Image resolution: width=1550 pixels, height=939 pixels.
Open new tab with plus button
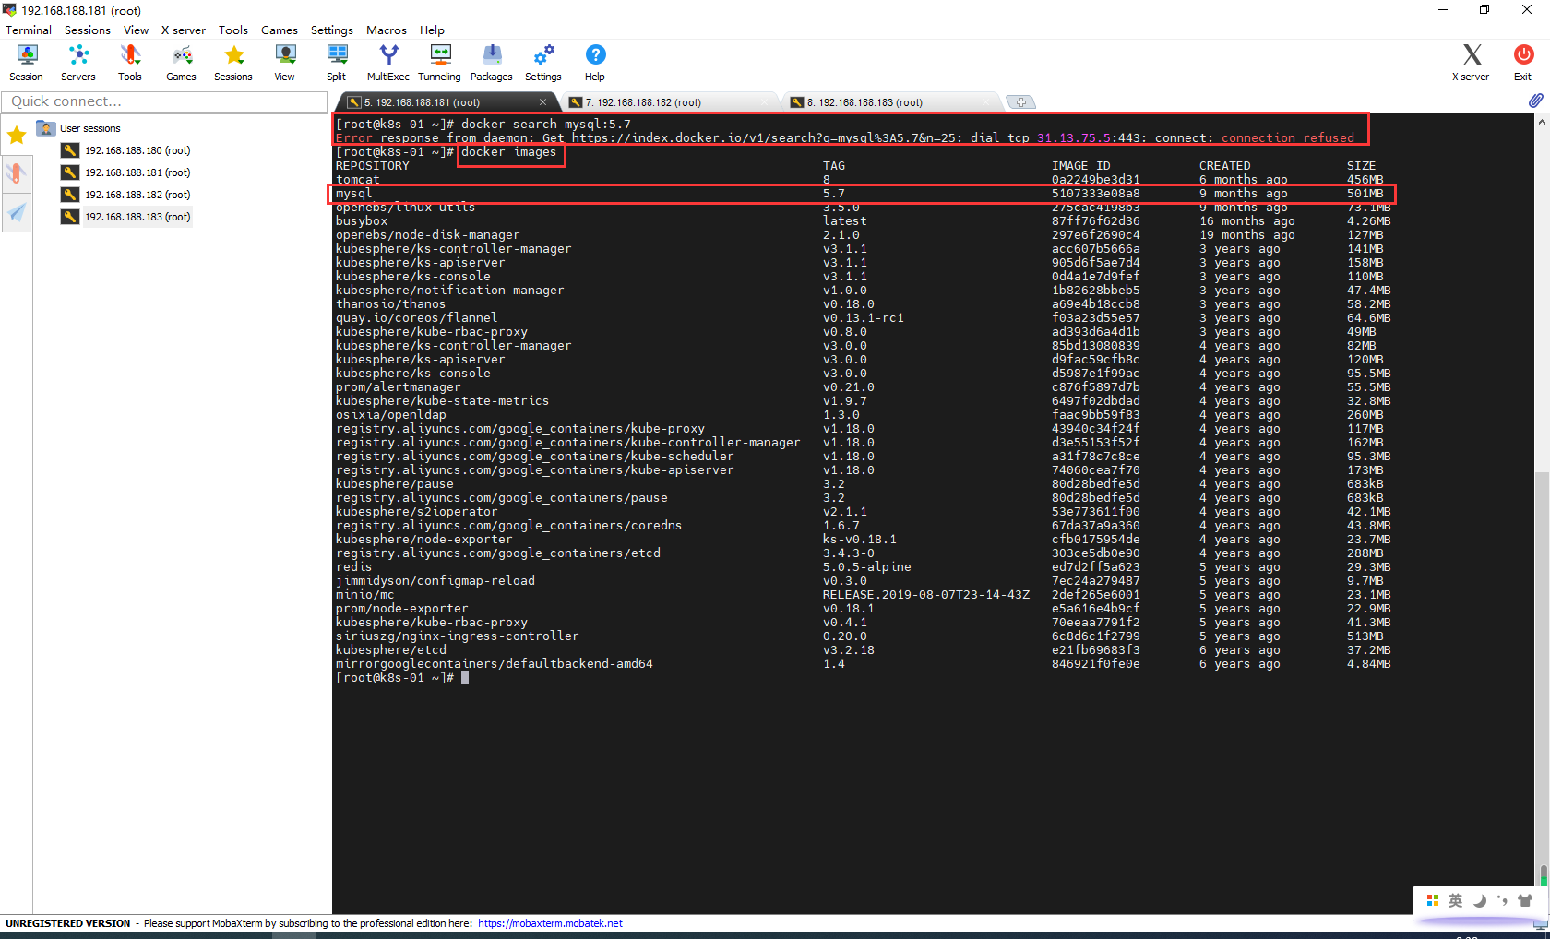pos(1020,102)
